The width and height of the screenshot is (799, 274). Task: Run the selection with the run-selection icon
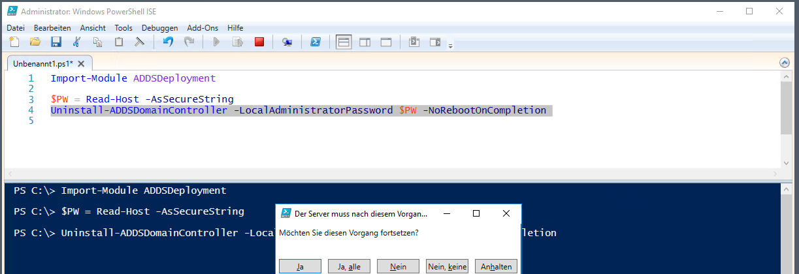pos(238,42)
